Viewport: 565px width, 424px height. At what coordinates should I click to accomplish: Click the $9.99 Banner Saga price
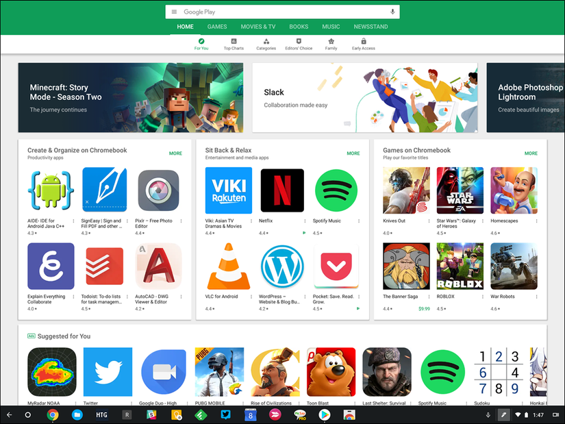point(424,309)
